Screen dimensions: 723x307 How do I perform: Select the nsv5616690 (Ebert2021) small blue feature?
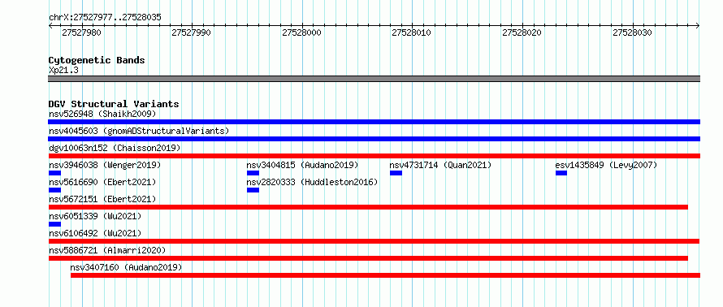[x=54, y=190]
